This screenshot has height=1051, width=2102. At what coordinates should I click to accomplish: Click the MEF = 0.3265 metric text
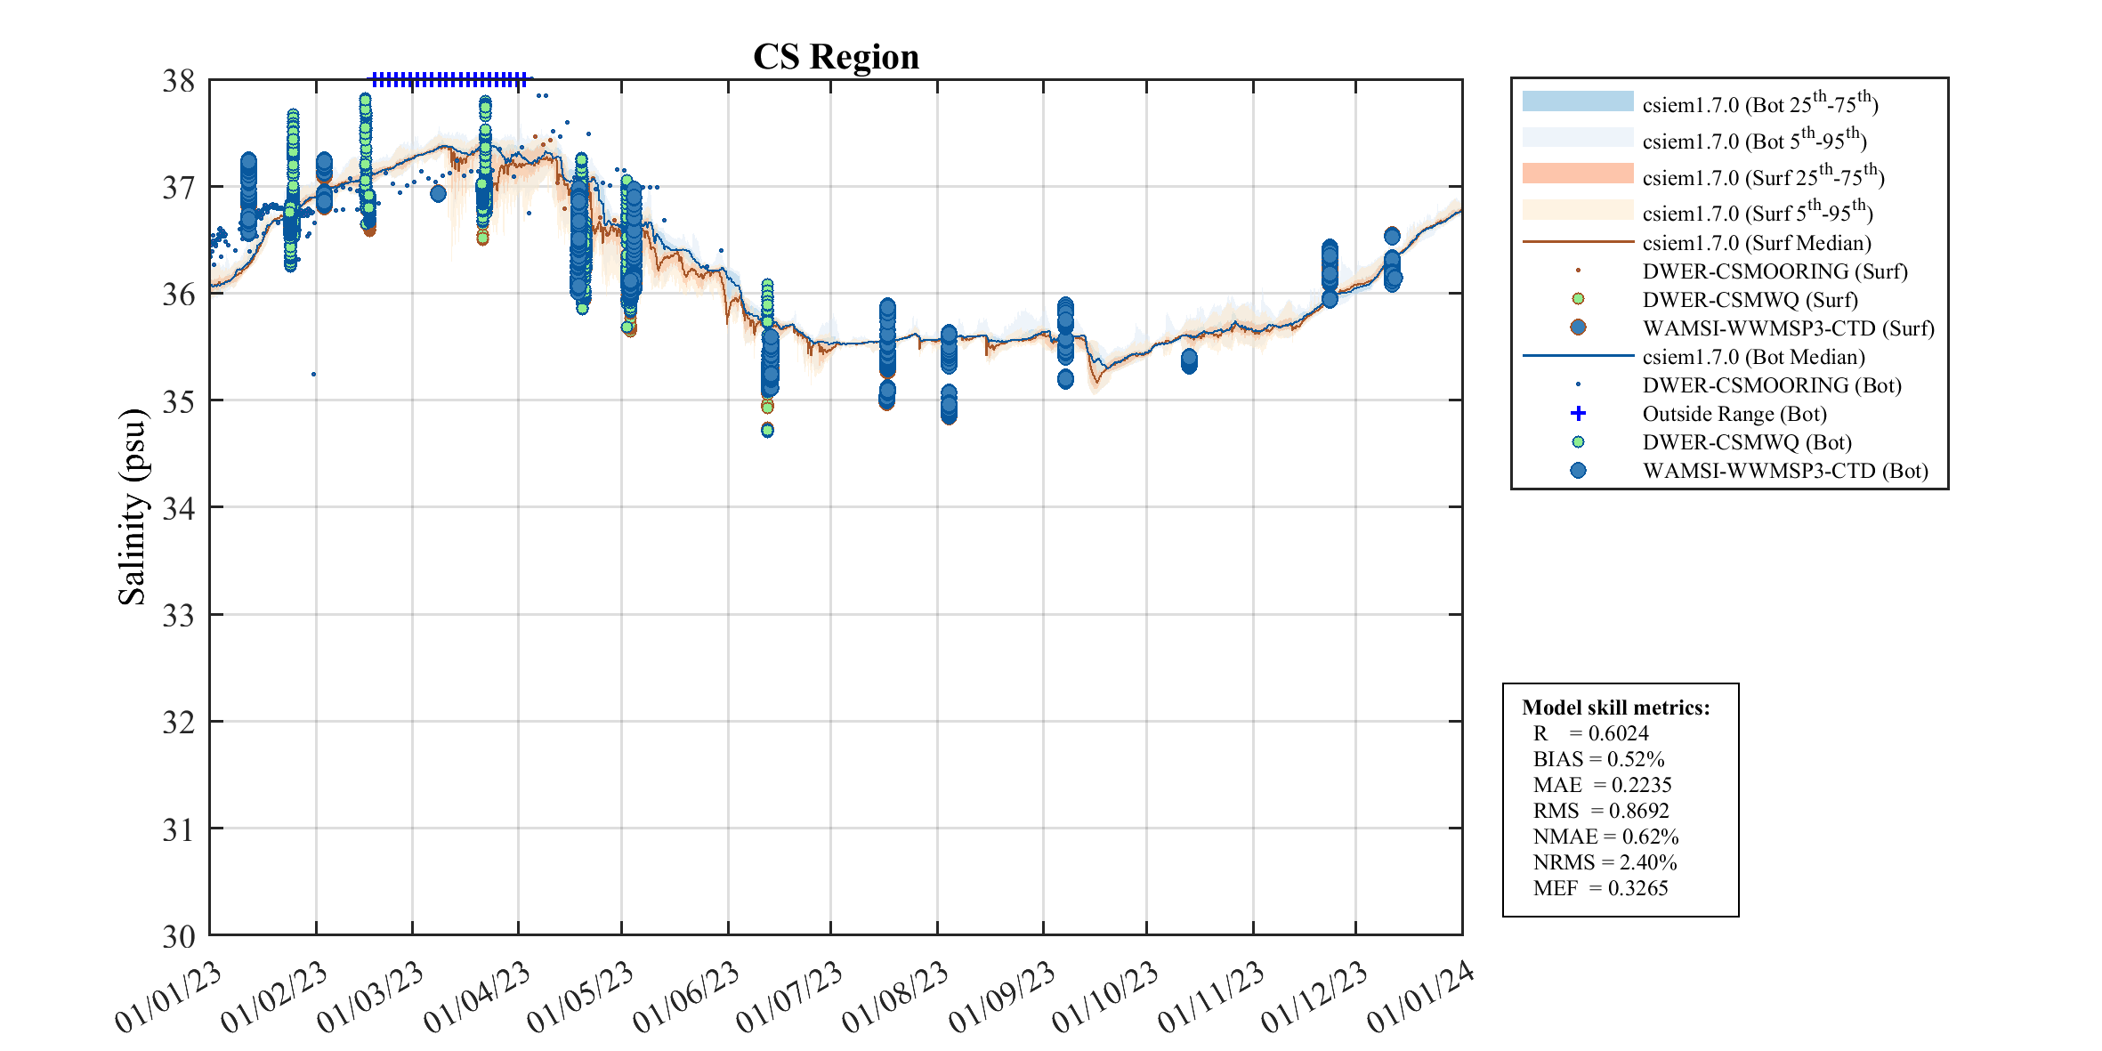[x=1600, y=888]
